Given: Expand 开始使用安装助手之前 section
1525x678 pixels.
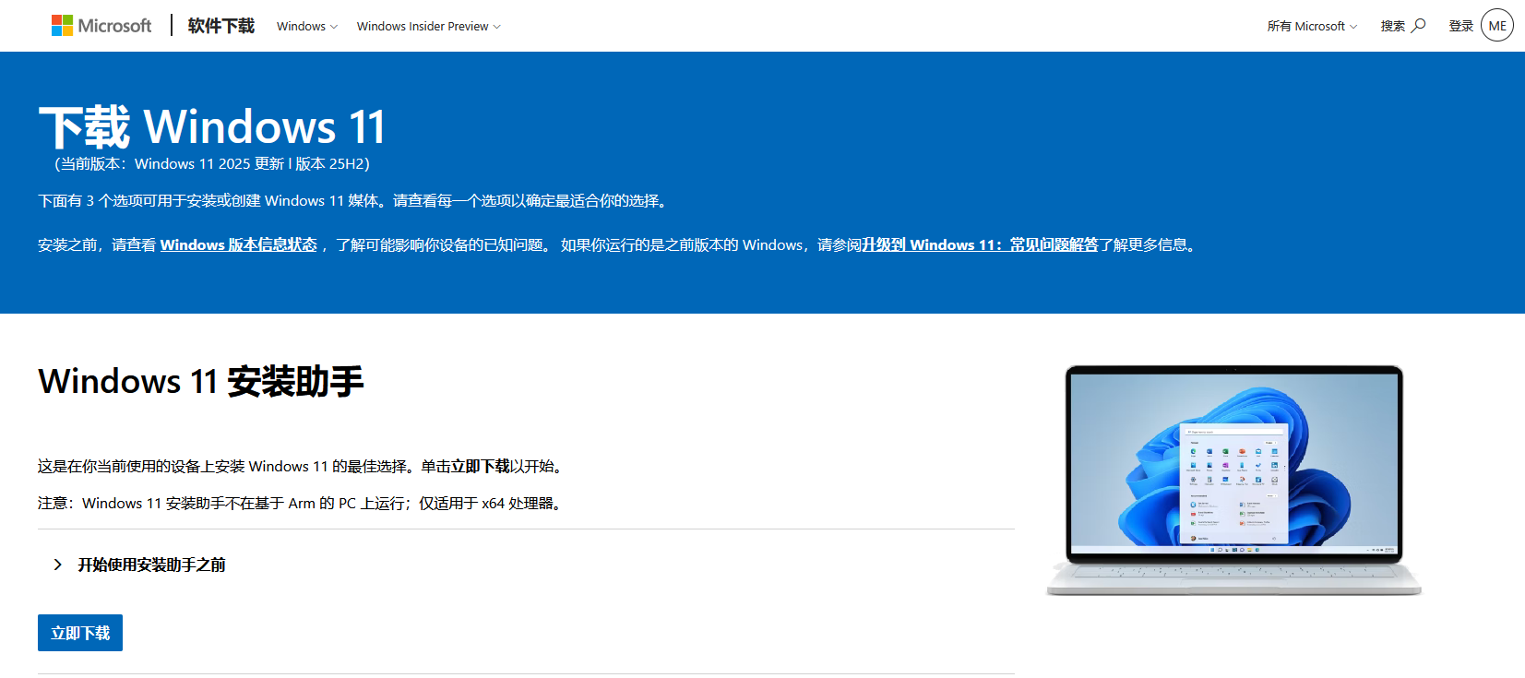Looking at the screenshot, I should [139, 565].
